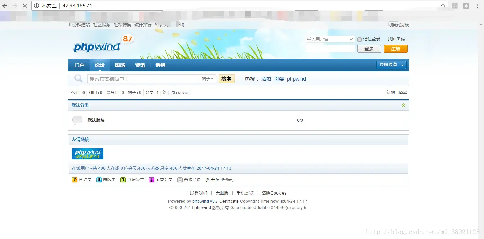The width and height of the screenshot is (484, 239).
Task: Select the 论坛 nav tab
Action: (x=100, y=65)
